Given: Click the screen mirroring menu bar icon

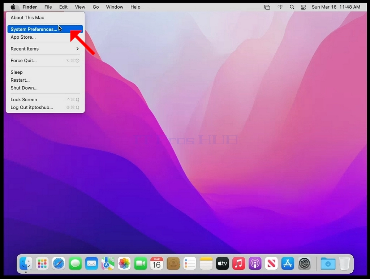Looking at the screenshot, I should pos(267,7).
